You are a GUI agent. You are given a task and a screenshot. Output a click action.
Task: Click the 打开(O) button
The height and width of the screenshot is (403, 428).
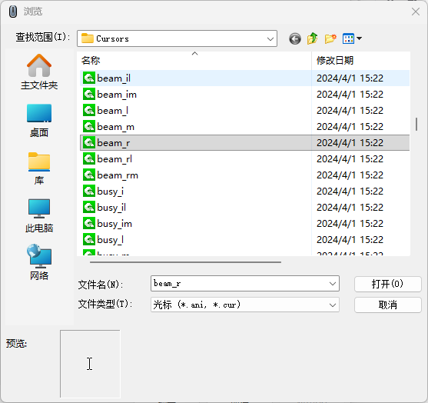point(387,284)
